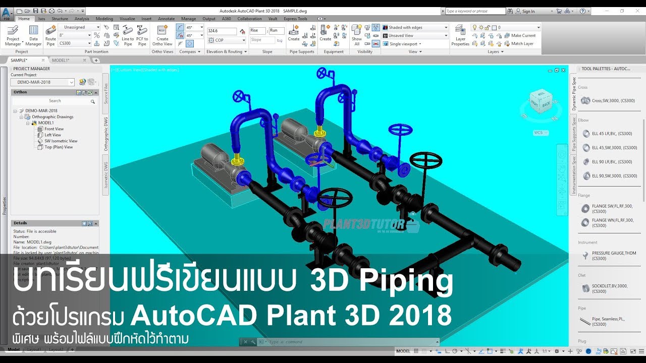This screenshot has height=363, width=646.
Task: Click the keyword search box
Action: 475,11
